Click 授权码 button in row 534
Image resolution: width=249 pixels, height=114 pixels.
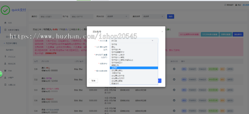point(230,111)
